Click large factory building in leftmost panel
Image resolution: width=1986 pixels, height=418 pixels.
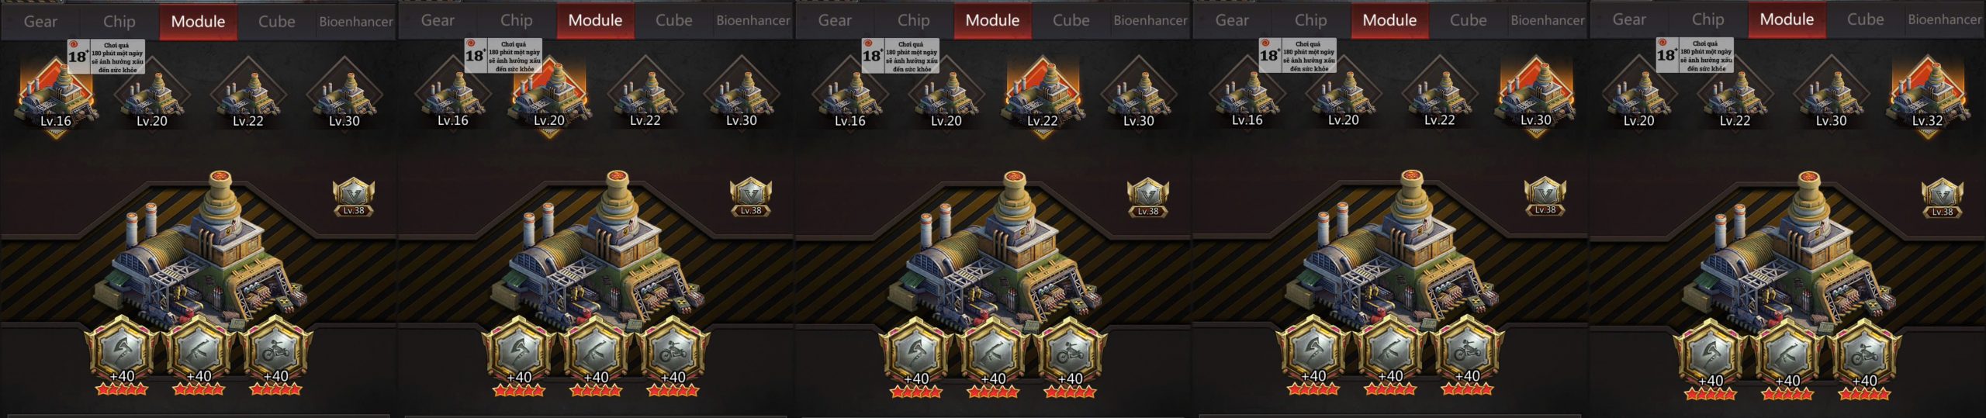point(200,248)
